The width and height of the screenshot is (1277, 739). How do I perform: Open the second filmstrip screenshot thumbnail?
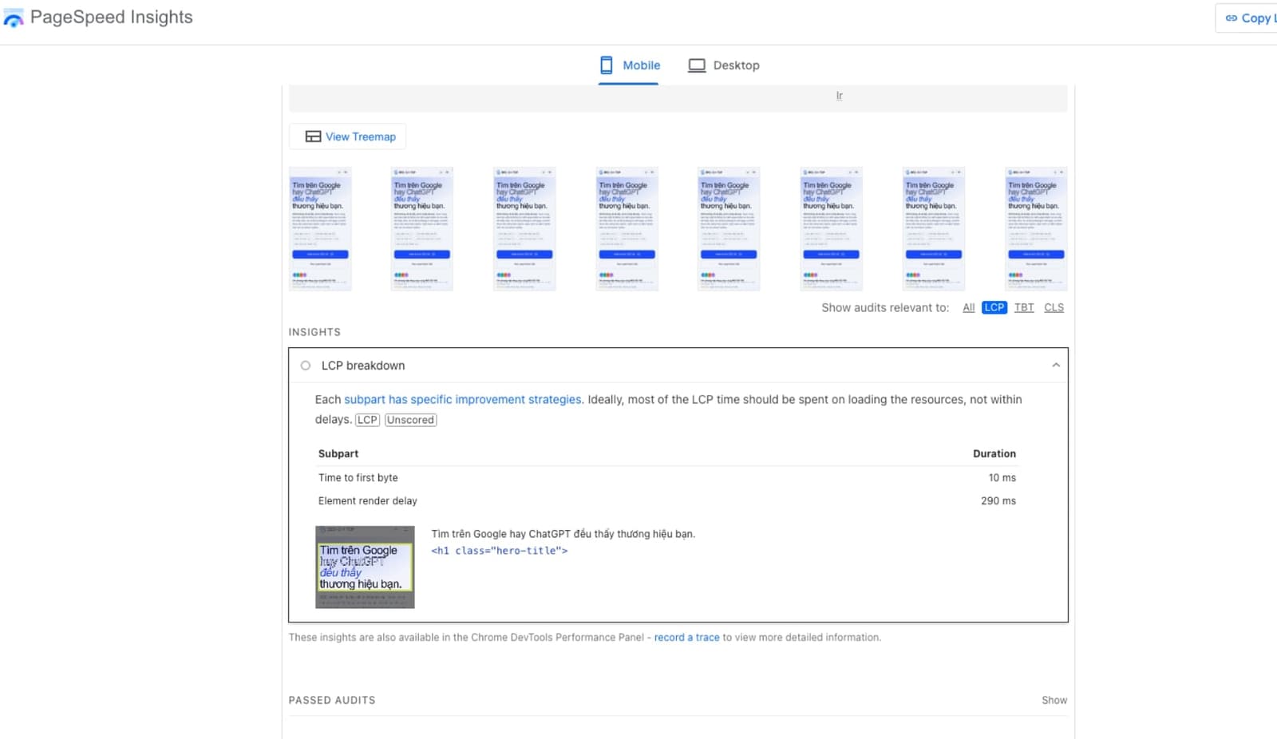pos(422,228)
